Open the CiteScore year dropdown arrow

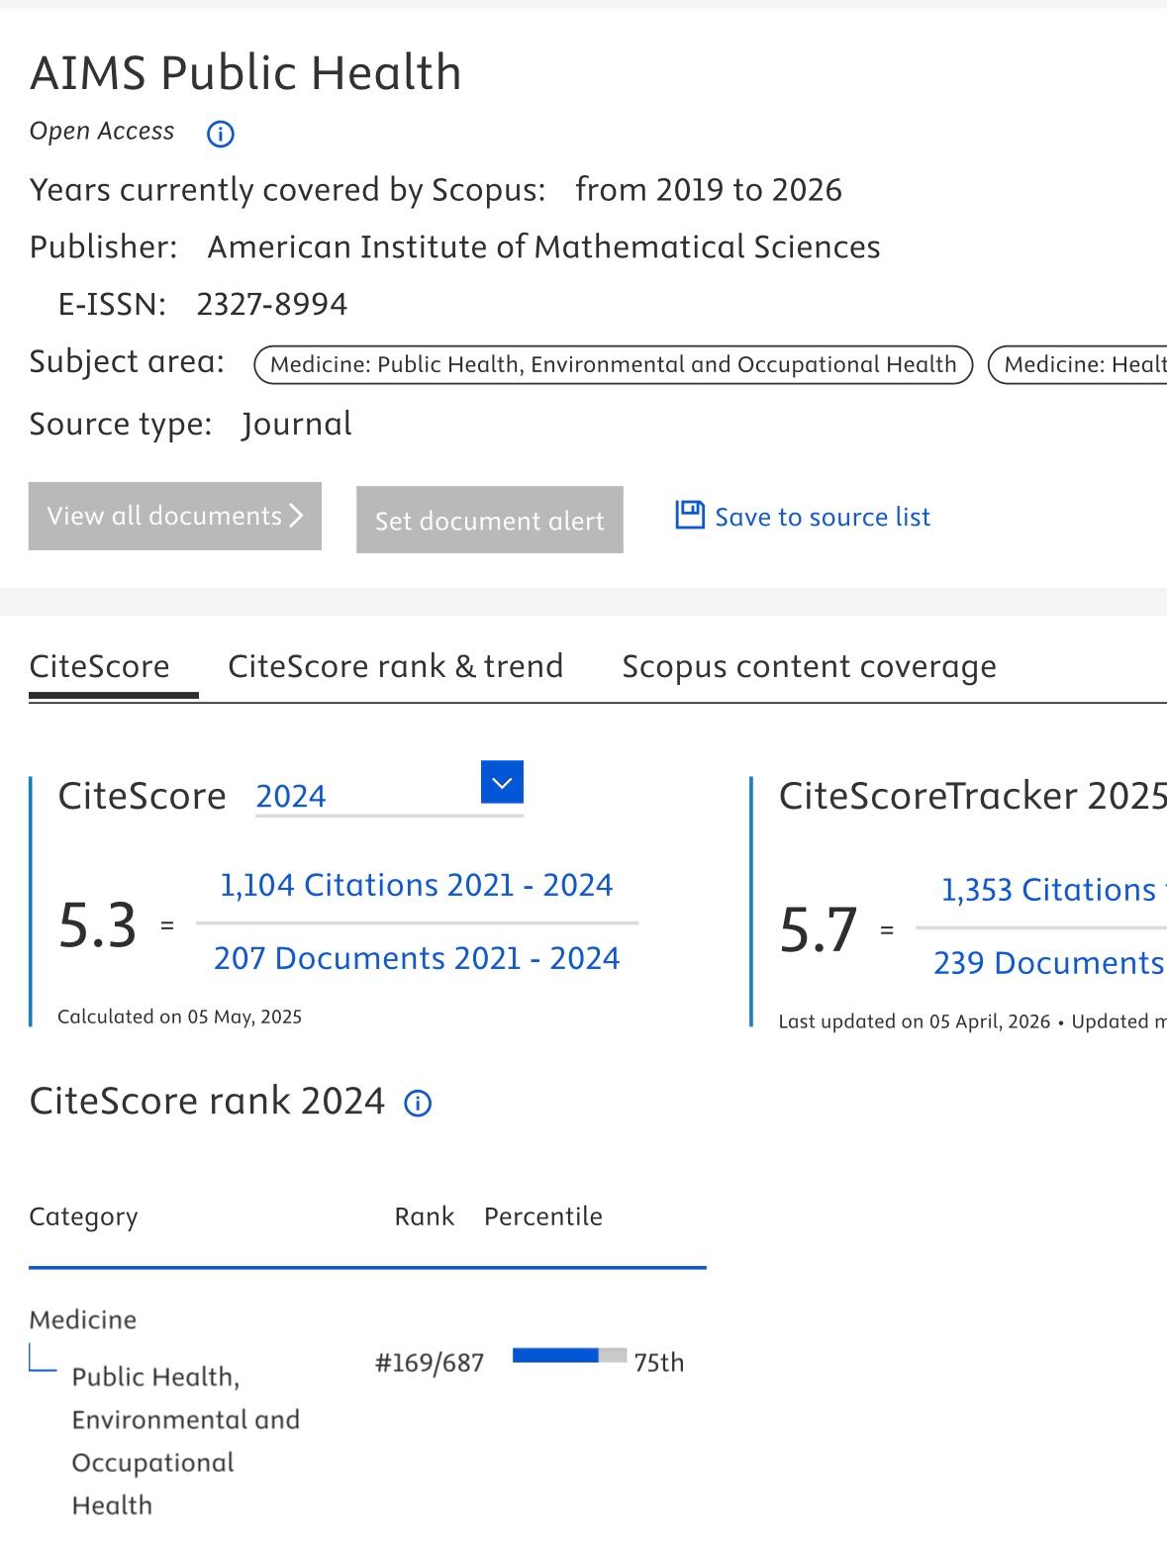[502, 782]
